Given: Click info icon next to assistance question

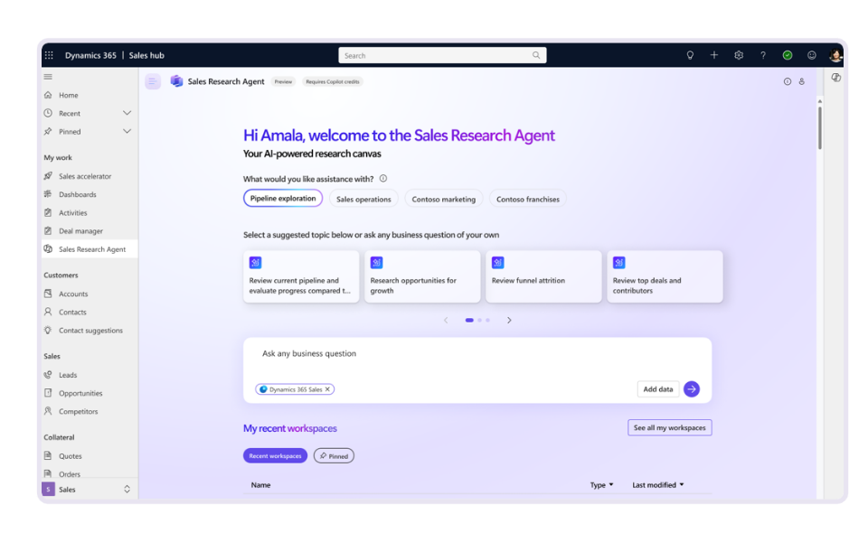Looking at the screenshot, I should [x=383, y=179].
